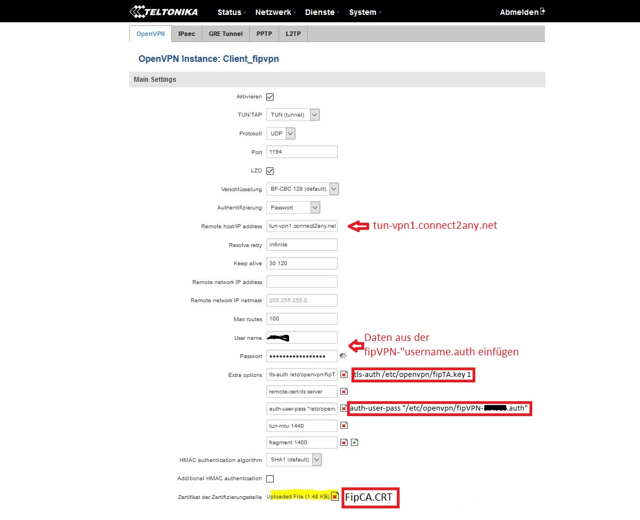Remove the uploaded CA certificate file
Viewport: 640px width, 520px height.
[x=334, y=496]
